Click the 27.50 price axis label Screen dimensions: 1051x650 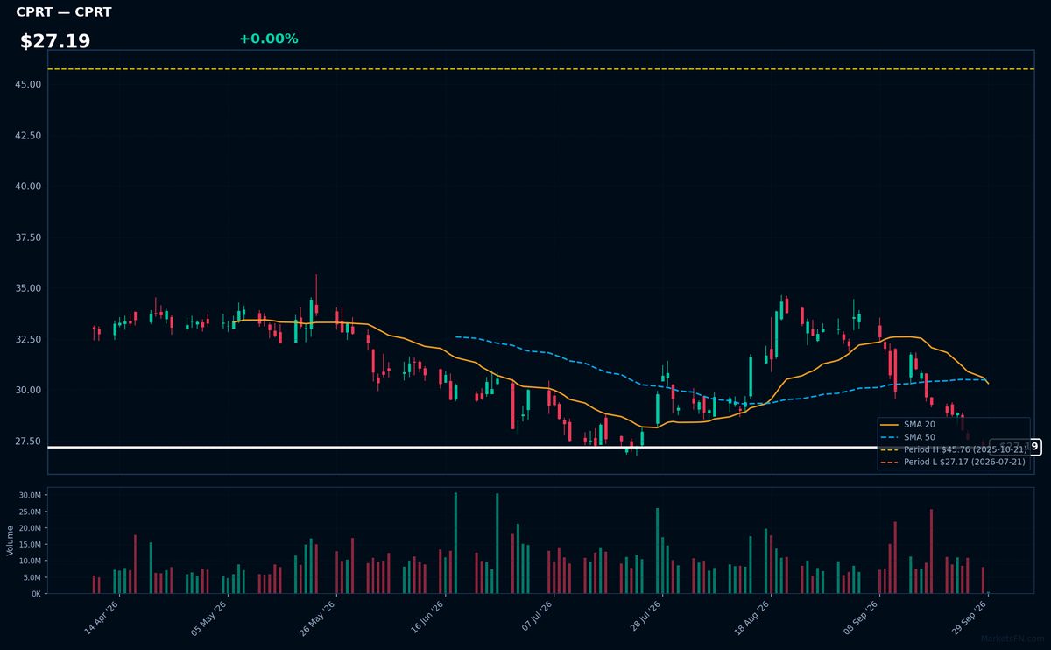pos(29,441)
